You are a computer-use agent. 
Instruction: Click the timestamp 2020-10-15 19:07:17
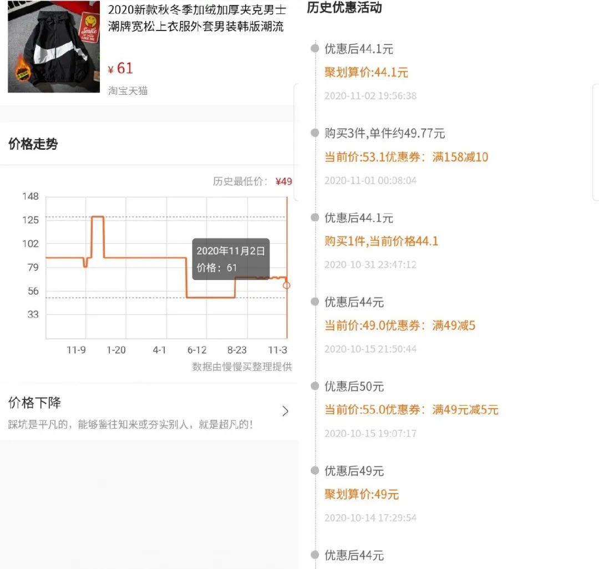click(370, 434)
